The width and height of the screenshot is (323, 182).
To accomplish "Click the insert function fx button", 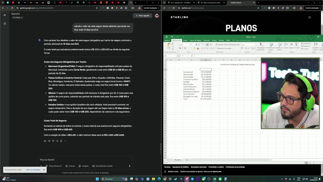I will (x=192, y=56).
